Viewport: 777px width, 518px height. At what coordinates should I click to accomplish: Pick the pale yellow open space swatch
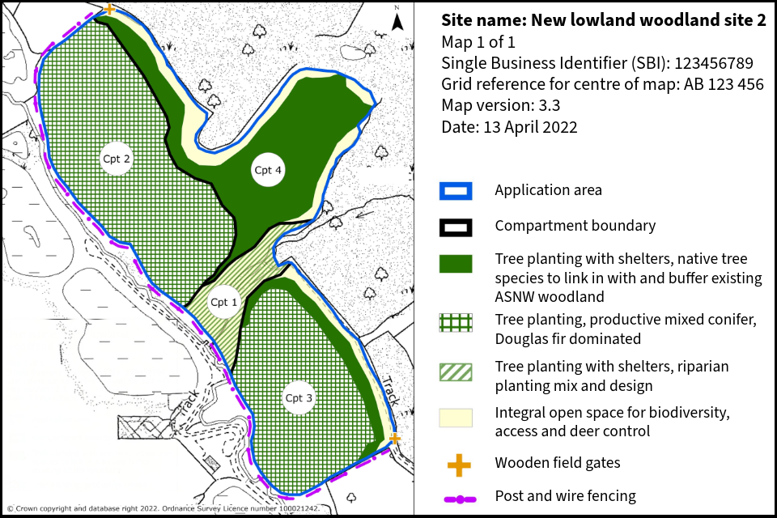pos(456,417)
